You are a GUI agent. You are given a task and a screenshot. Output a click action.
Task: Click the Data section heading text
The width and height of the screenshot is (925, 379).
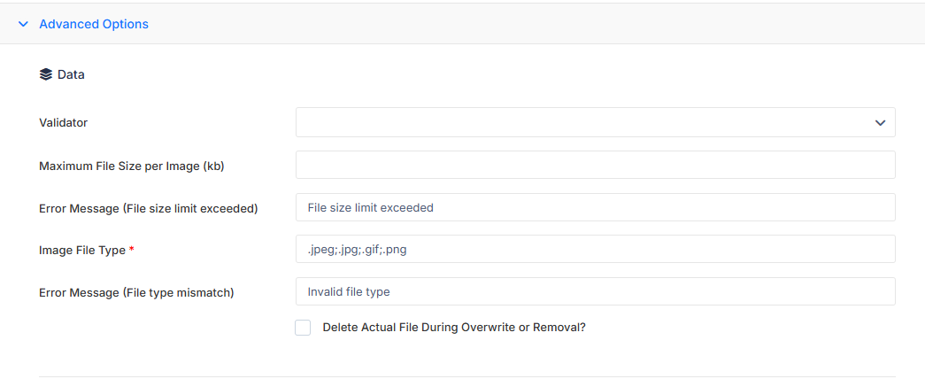point(71,75)
